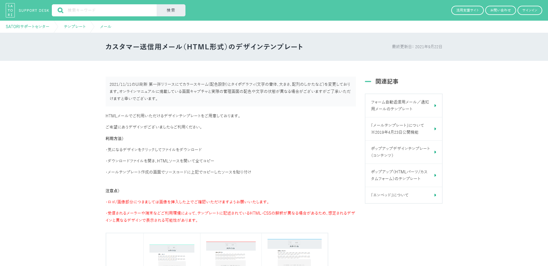Open ポップアップ(HTMLパーツ/カスタムフォーム) template article
Image resolution: width=548 pixels, height=266 pixels.
[399, 175]
